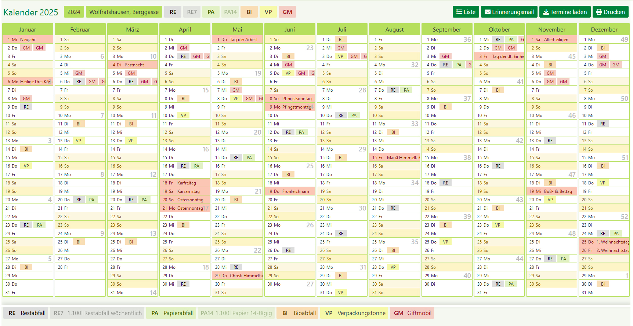
Task: Click GM badge on September 3 Mi
Action: point(446,56)
